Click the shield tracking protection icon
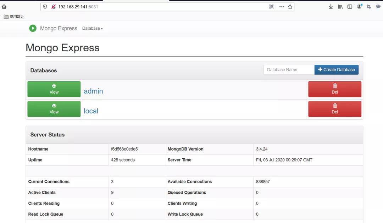The height and width of the screenshot is (223, 383). click(x=45, y=7)
